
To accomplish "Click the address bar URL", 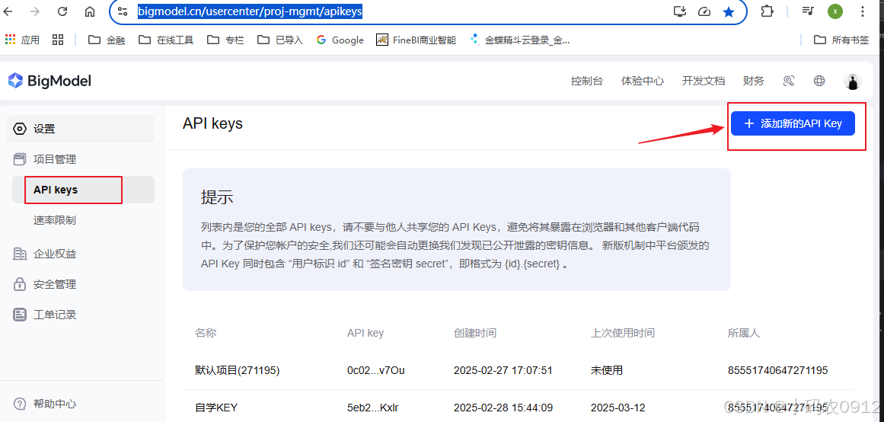I will coord(250,11).
